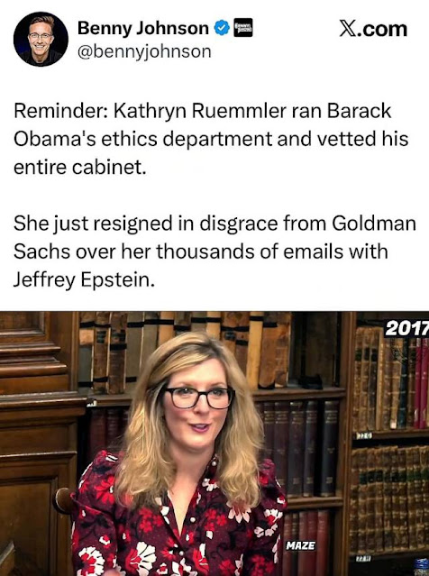Select the name Kathryn Ruemmler in the tweet

coord(200,112)
